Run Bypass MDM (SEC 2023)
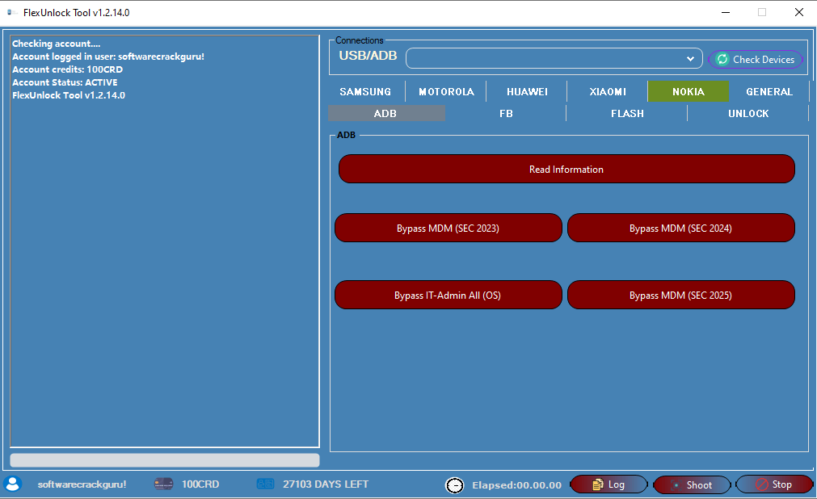The width and height of the screenshot is (817, 499). tap(448, 228)
